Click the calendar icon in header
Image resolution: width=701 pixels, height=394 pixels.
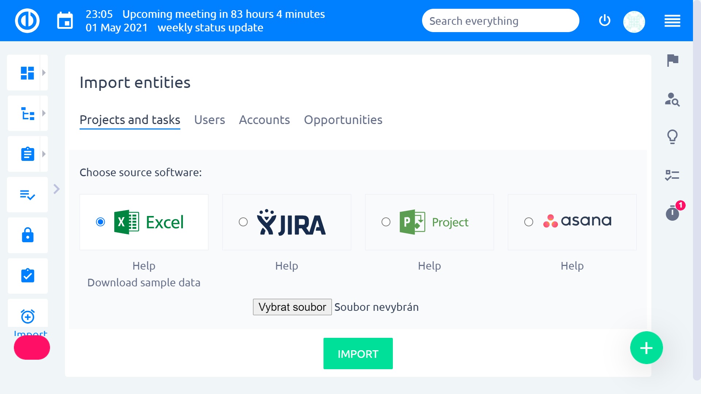(x=65, y=21)
